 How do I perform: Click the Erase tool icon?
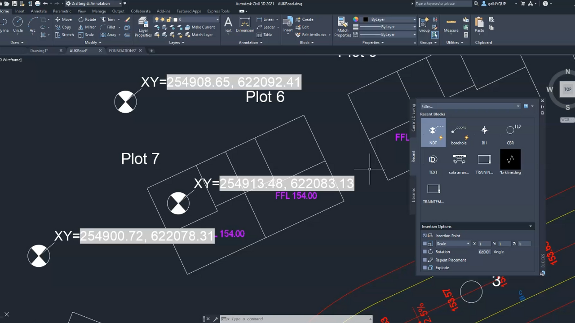coord(128,19)
